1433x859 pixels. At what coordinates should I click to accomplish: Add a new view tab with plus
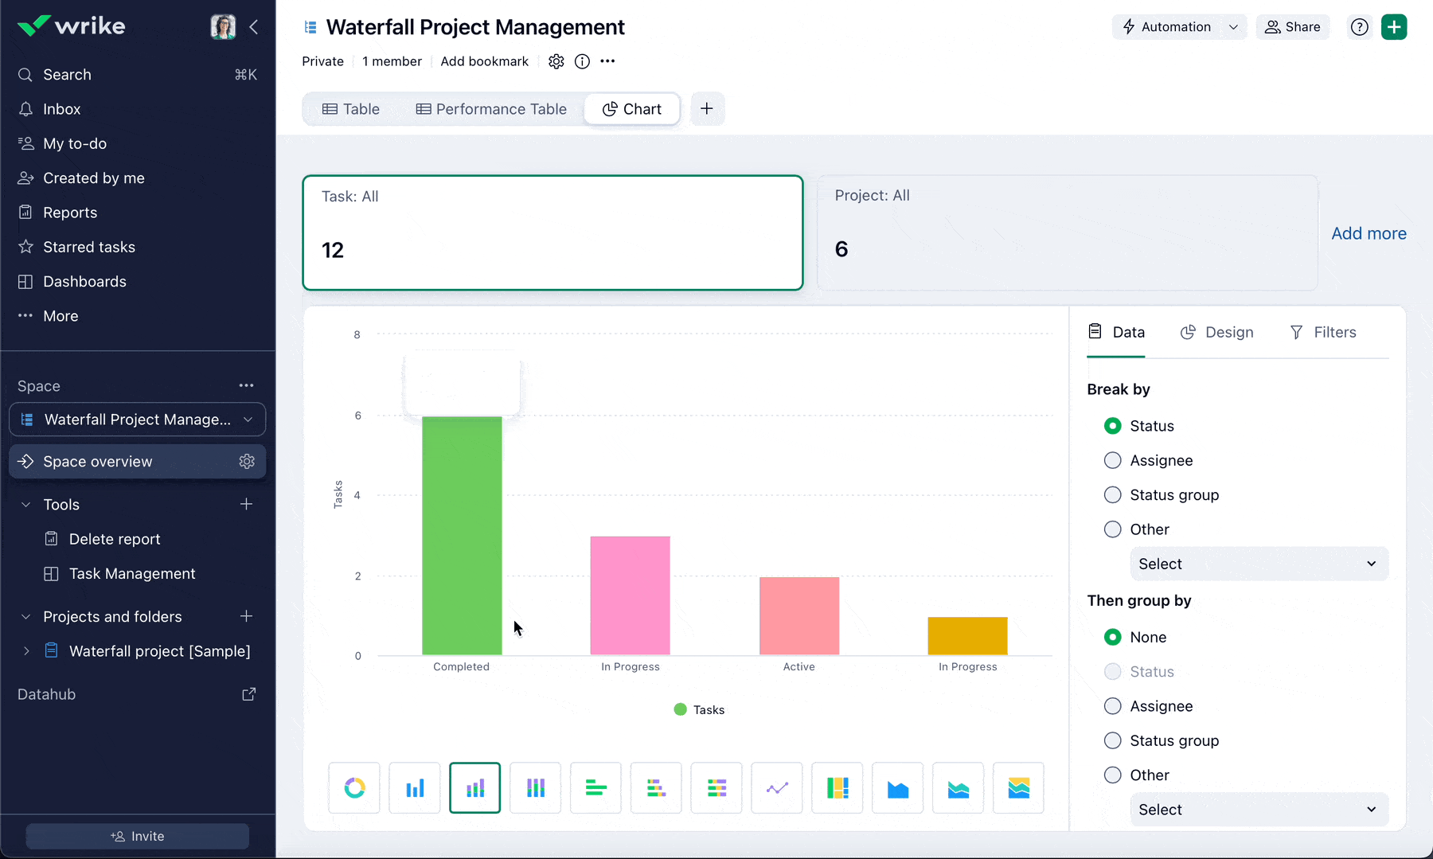[x=707, y=109]
